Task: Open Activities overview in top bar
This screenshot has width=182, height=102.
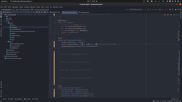Action: [4, 1]
